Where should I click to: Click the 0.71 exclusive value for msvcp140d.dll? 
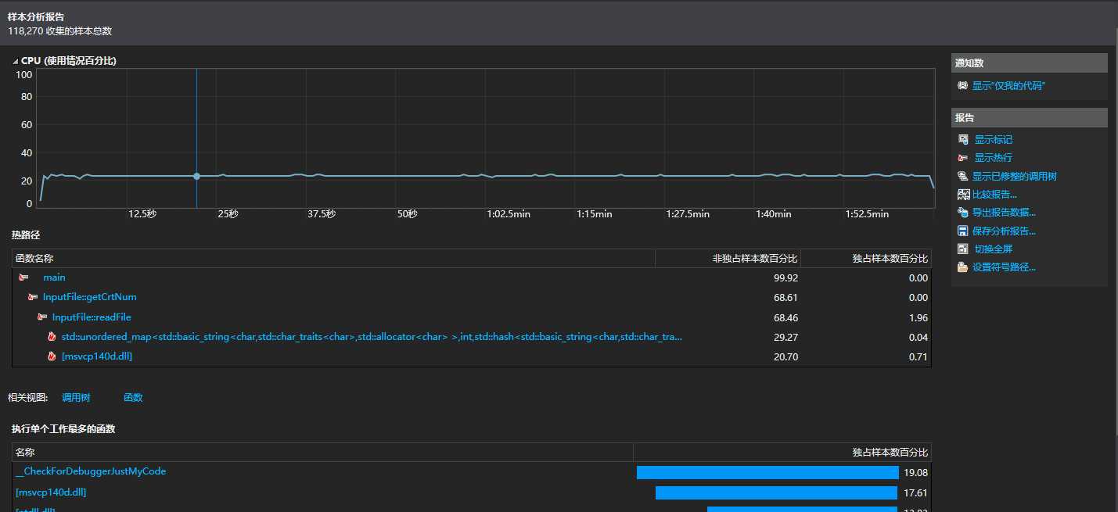[918, 357]
